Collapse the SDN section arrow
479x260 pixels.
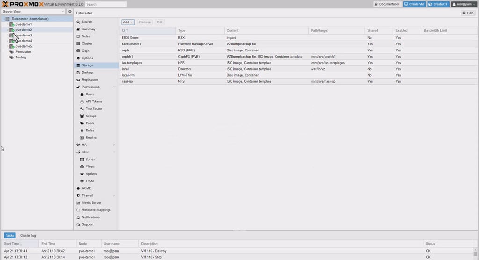pyautogui.click(x=114, y=152)
